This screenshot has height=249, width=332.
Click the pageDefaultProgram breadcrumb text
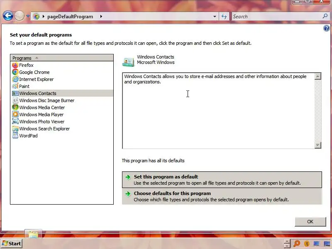pos(70,17)
